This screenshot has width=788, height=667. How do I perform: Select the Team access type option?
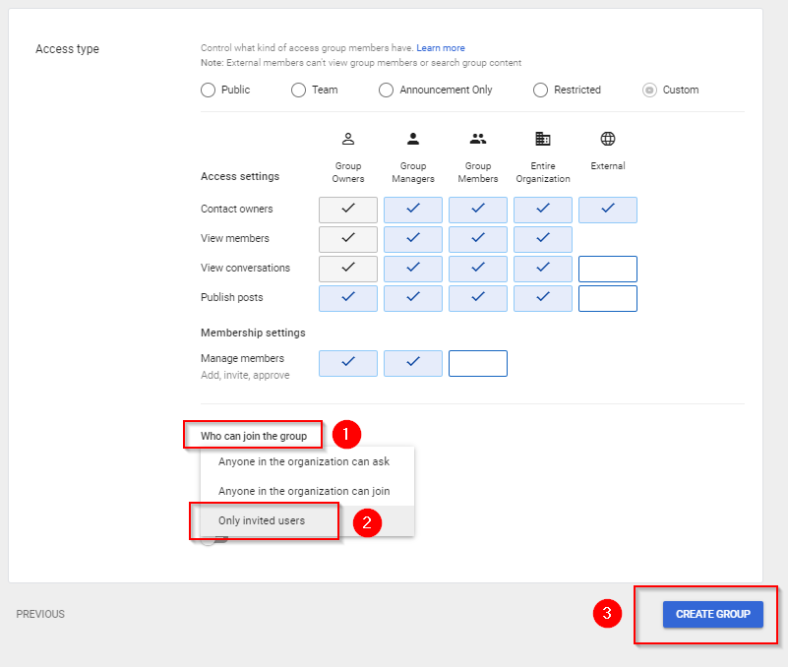coord(298,90)
